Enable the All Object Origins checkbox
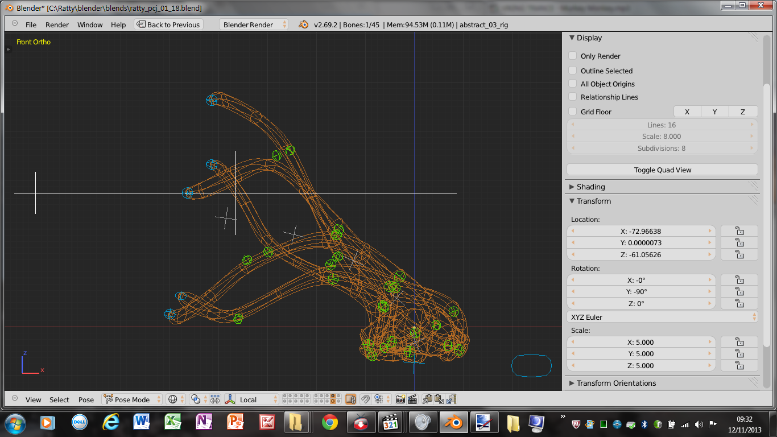This screenshot has width=777, height=437. tap(572, 84)
